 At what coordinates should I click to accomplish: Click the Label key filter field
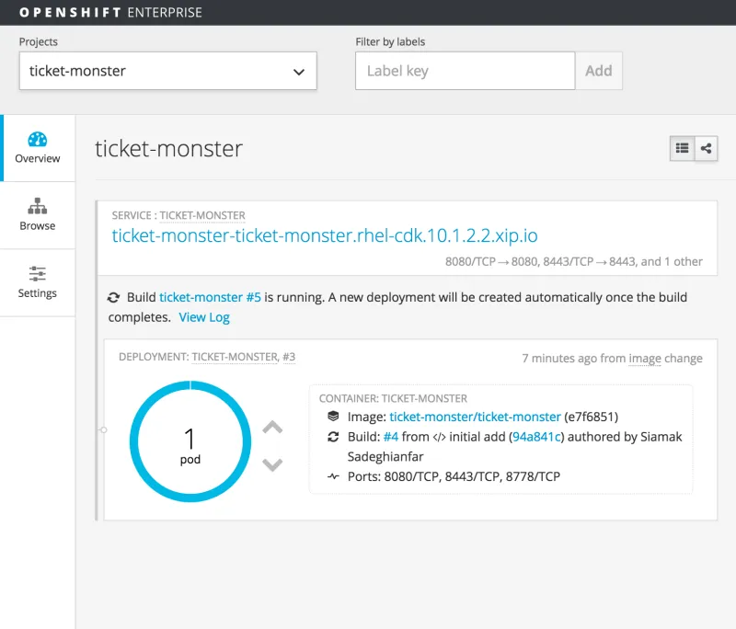coord(465,71)
